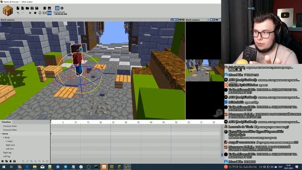Play the animation
The width and height of the screenshot is (302, 170).
[30, 13]
